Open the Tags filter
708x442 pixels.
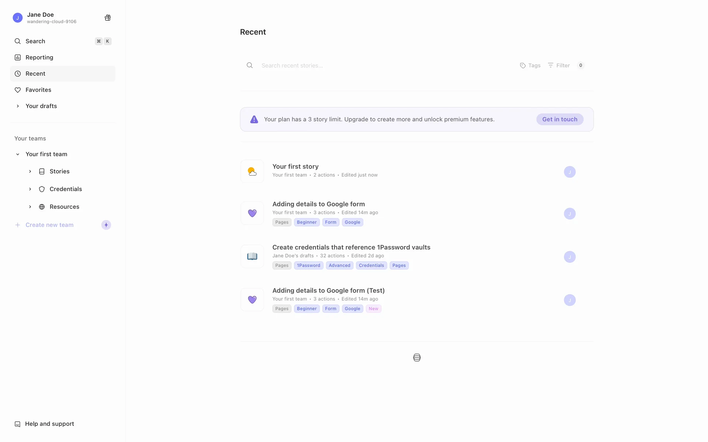[x=530, y=66]
